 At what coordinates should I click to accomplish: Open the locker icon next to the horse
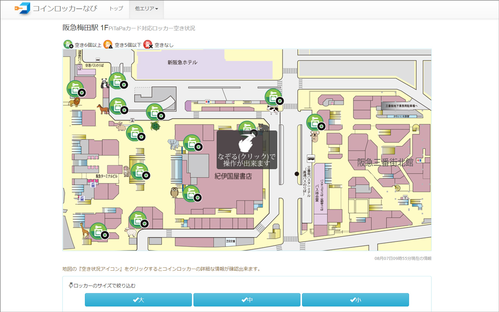(118, 107)
